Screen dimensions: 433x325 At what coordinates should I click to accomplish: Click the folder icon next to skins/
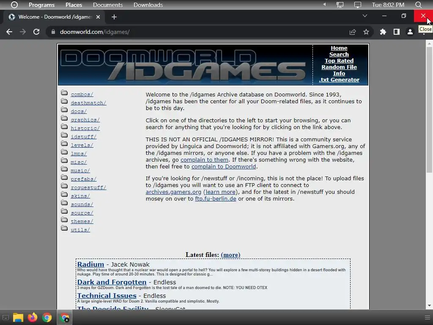pyautogui.click(x=64, y=194)
